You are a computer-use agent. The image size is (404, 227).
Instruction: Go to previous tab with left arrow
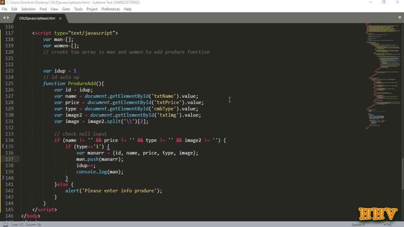pos(4,18)
